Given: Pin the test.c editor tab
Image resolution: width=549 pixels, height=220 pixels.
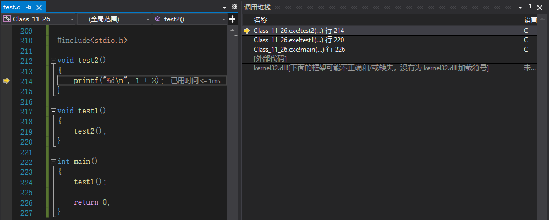Looking at the screenshot, I should (29, 7).
